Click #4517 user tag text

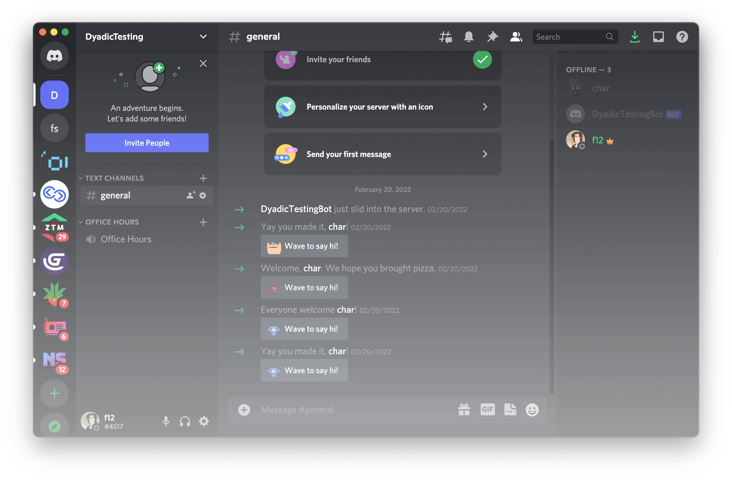114,427
